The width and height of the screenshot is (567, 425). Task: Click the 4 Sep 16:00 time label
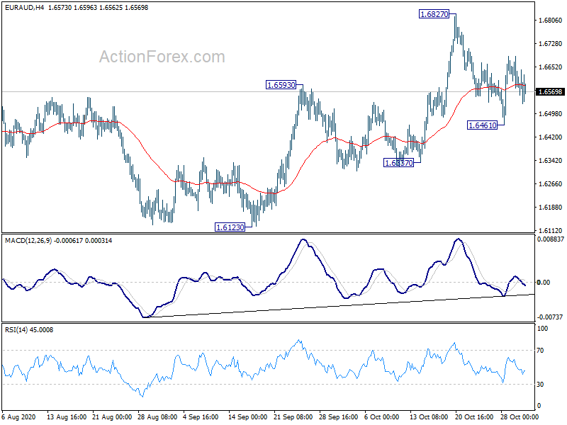click(201, 417)
